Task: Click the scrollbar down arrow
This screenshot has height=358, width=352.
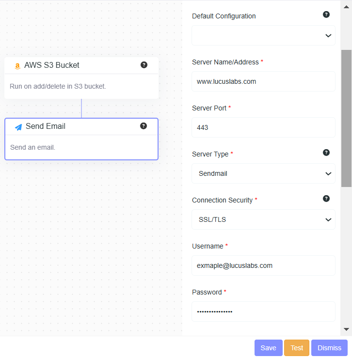Action: coord(346,329)
